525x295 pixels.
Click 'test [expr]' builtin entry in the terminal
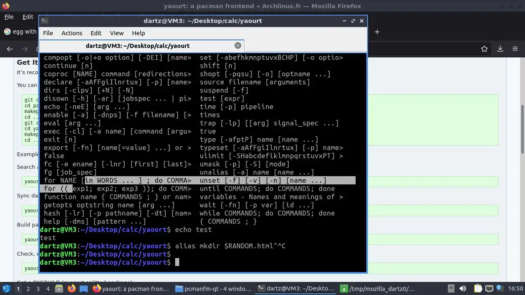click(222, 98)
